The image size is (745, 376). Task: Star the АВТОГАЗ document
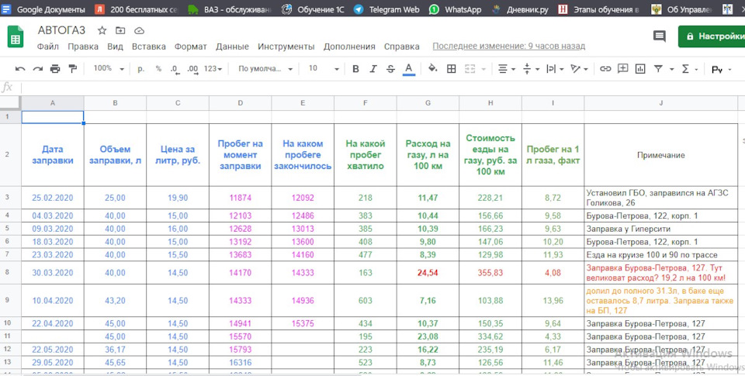[x=102, y=30]
